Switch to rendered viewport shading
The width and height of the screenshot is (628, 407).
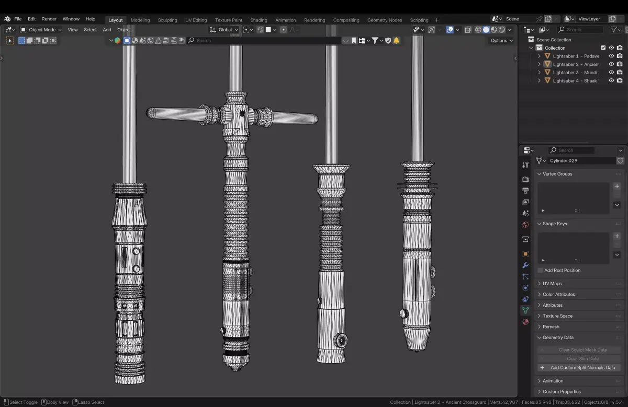[502, 30]
